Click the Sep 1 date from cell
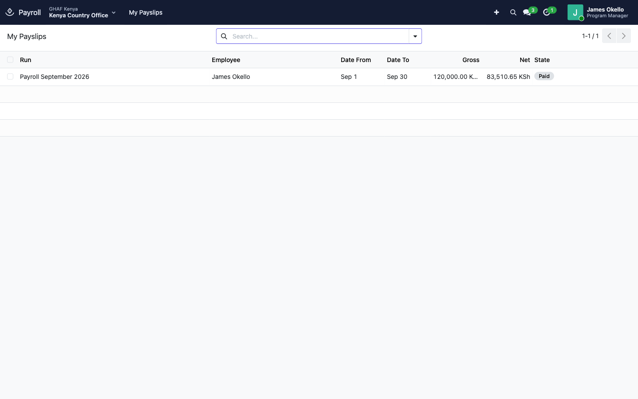This screenshot has height=399, width=638. (x=349, y=77)
